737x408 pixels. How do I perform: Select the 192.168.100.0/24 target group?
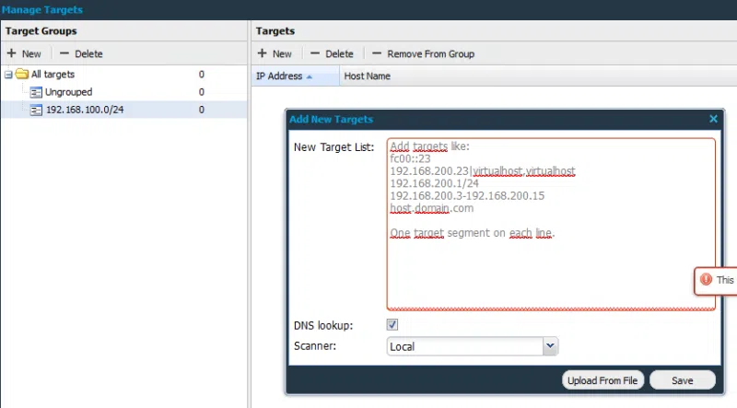[85, 110]
